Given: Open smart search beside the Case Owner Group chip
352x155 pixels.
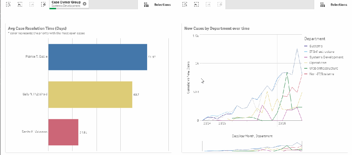Looking at the screenshot, I should 9,4.
